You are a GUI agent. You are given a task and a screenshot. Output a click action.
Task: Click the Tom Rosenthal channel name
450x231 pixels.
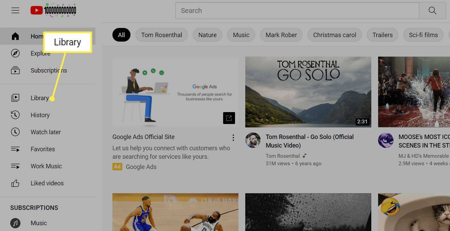tap(283, 156)
